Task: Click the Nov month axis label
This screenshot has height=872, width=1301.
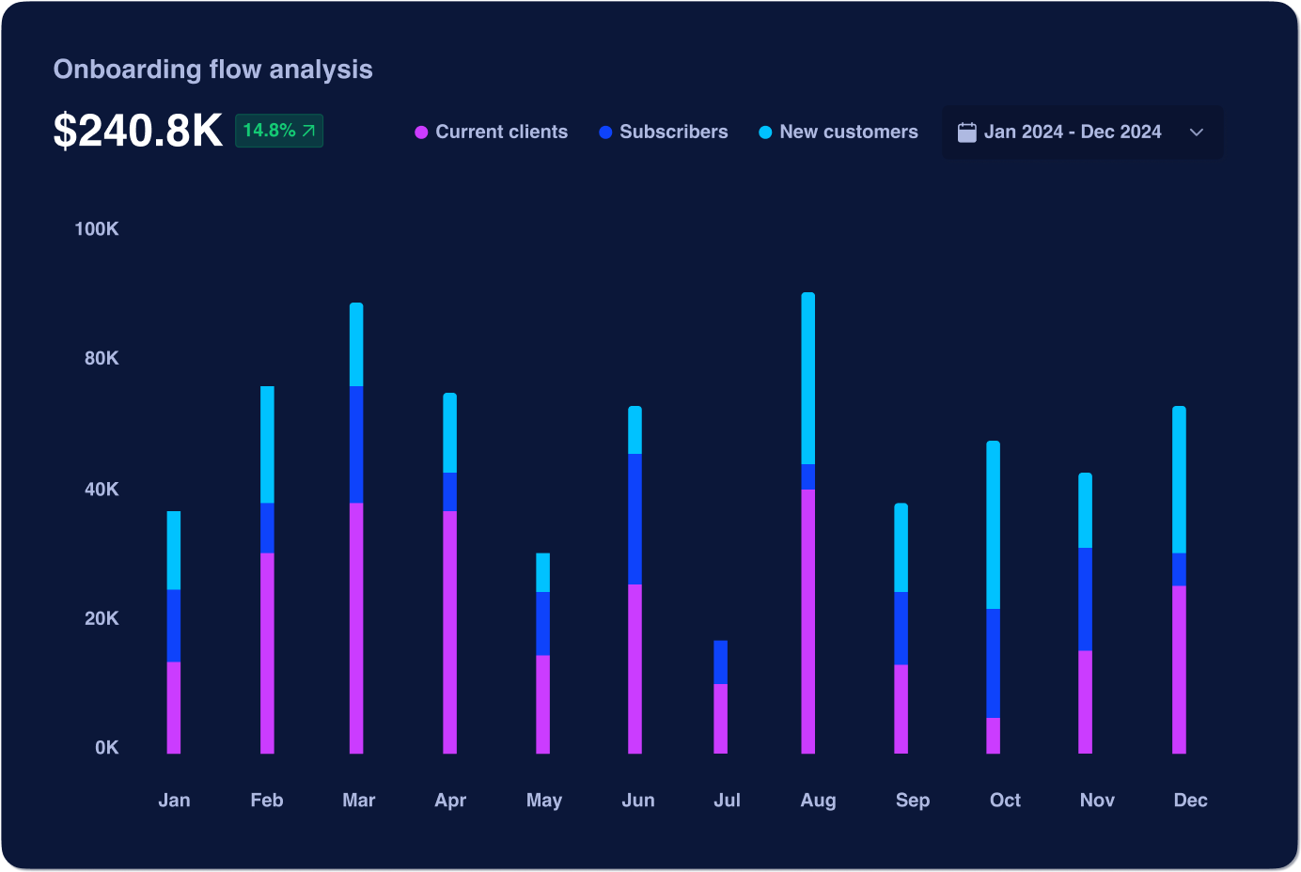Action: pos(1097,800)
